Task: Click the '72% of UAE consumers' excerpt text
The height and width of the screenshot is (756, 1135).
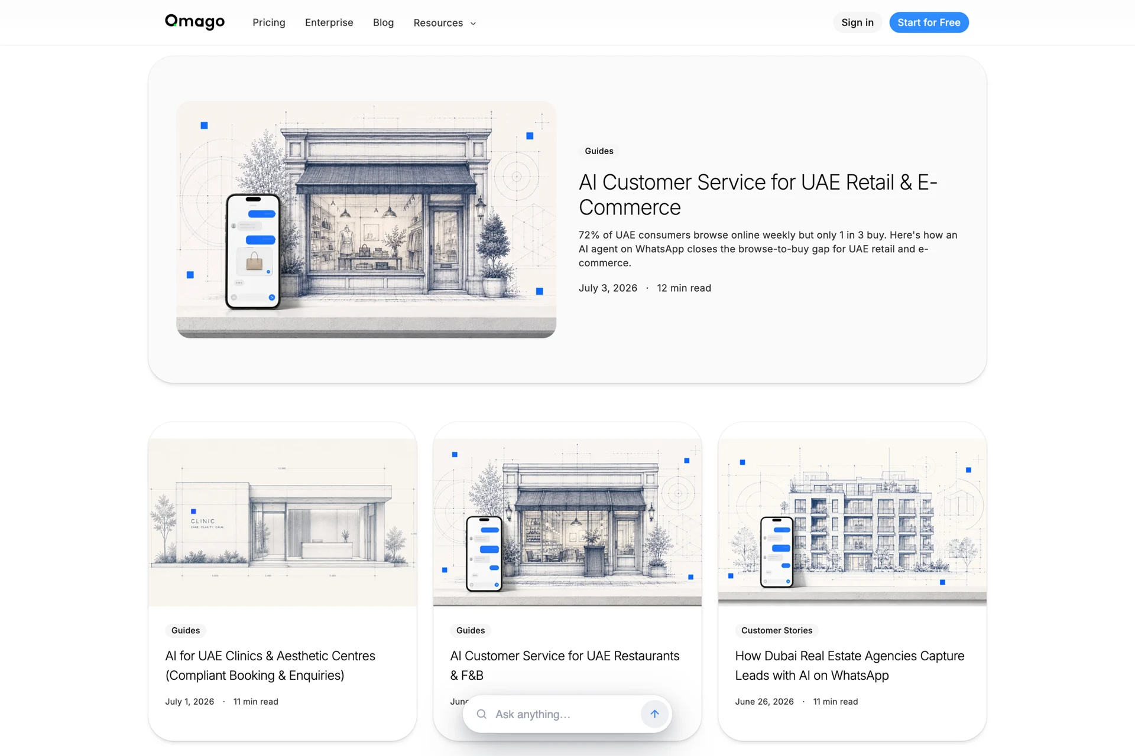Action: pos(768,249)
